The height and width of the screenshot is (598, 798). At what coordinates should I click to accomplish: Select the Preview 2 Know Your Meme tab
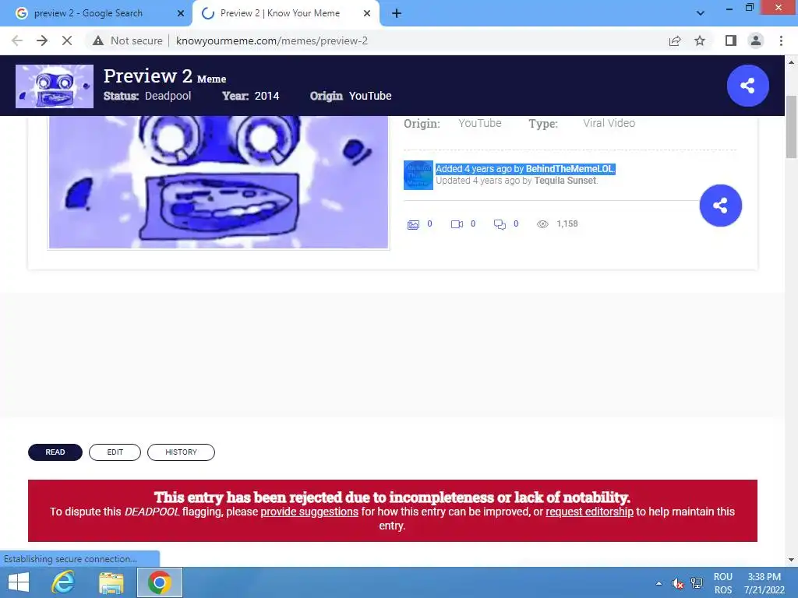point(286,13)
